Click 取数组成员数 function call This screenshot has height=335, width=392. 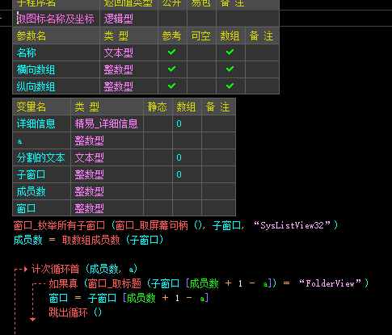(91, 240)
